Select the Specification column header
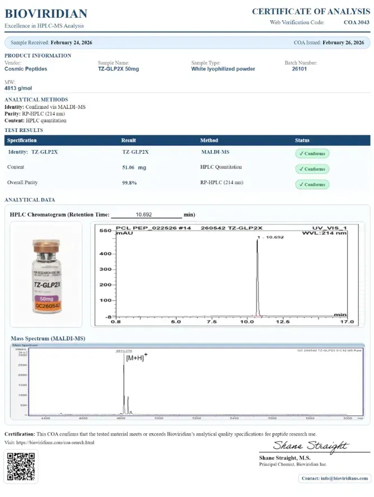 tap(22, 140)
